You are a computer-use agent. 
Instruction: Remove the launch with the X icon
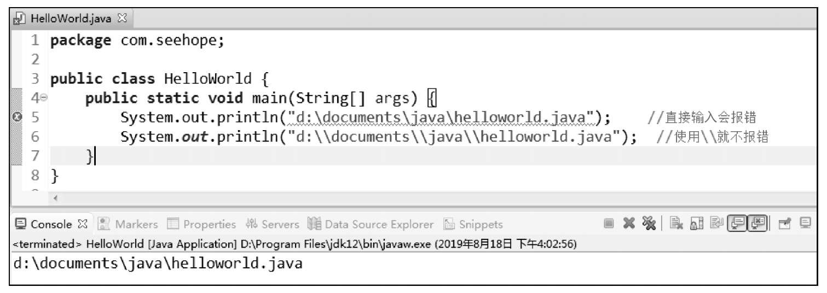(x=629, y=224)
